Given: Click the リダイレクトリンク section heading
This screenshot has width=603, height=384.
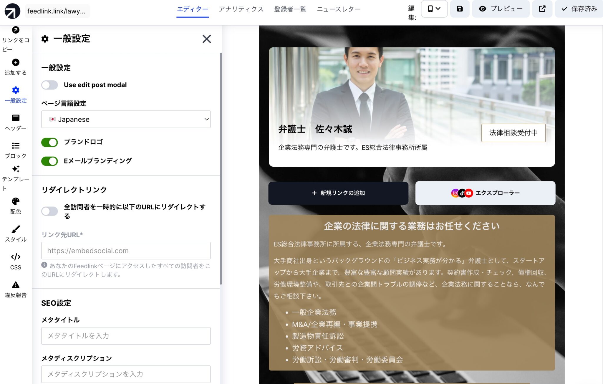Looking at the screenshot, I should click(x=74, y=190).
